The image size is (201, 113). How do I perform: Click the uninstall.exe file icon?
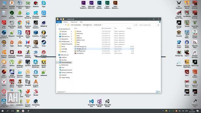coord(75,53)
